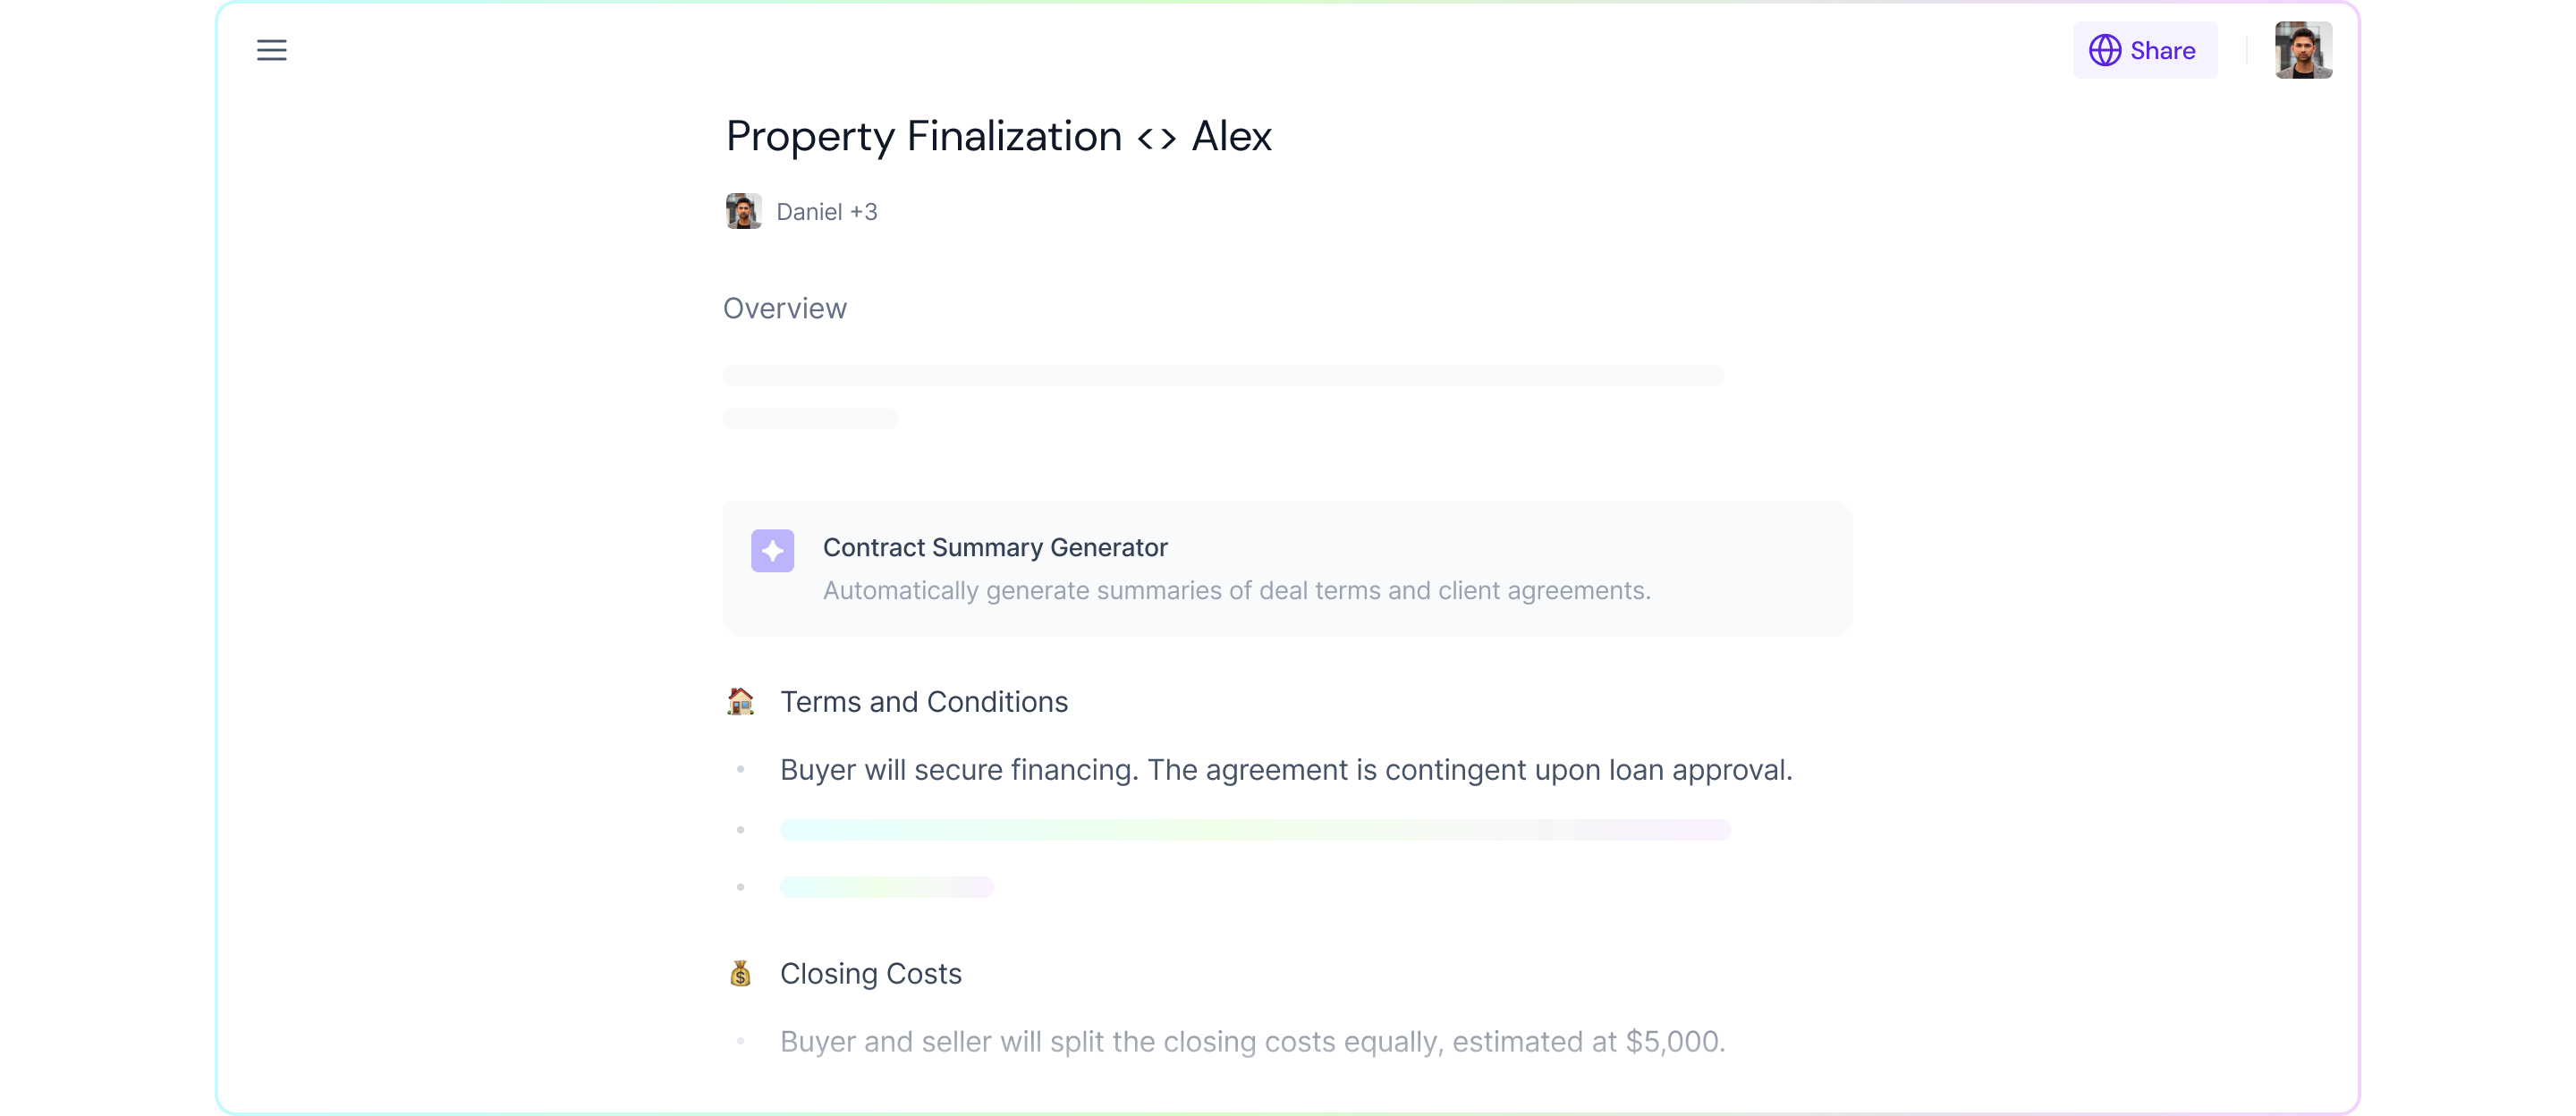Click the loading placeholder under Overview
Screen dimensions: 2576x1116
tap(1222, 375)
